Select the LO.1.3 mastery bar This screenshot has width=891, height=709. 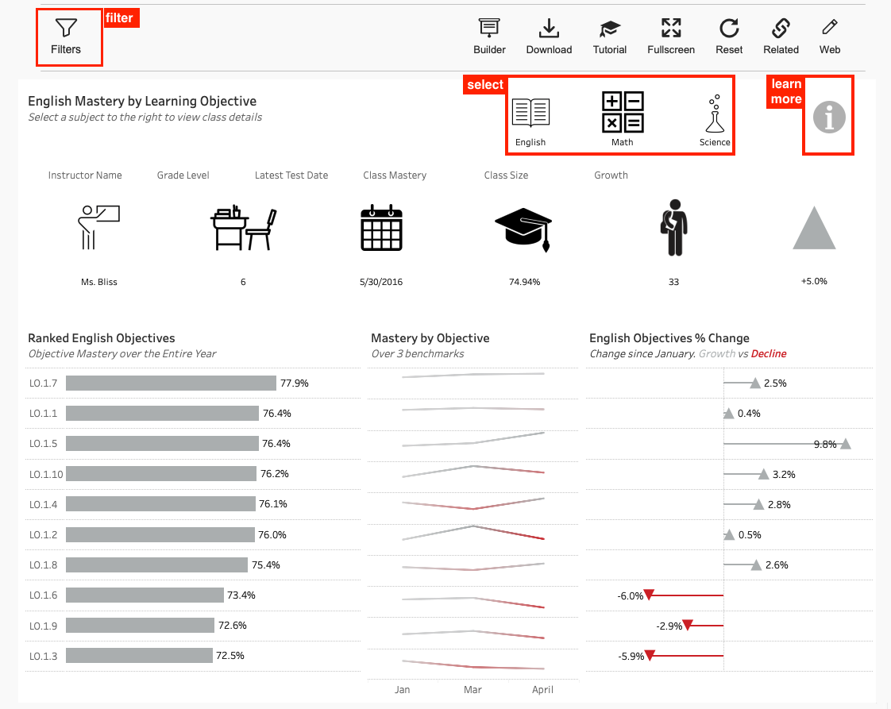click(139, 656)
